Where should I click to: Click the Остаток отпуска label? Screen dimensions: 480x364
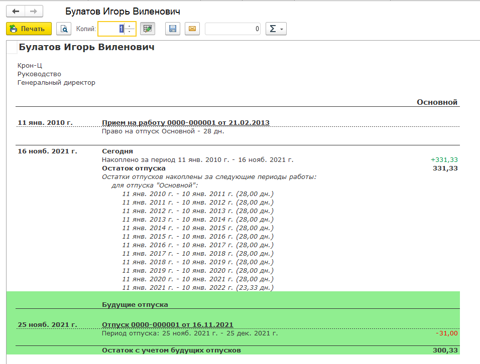[x=134, y=168]
